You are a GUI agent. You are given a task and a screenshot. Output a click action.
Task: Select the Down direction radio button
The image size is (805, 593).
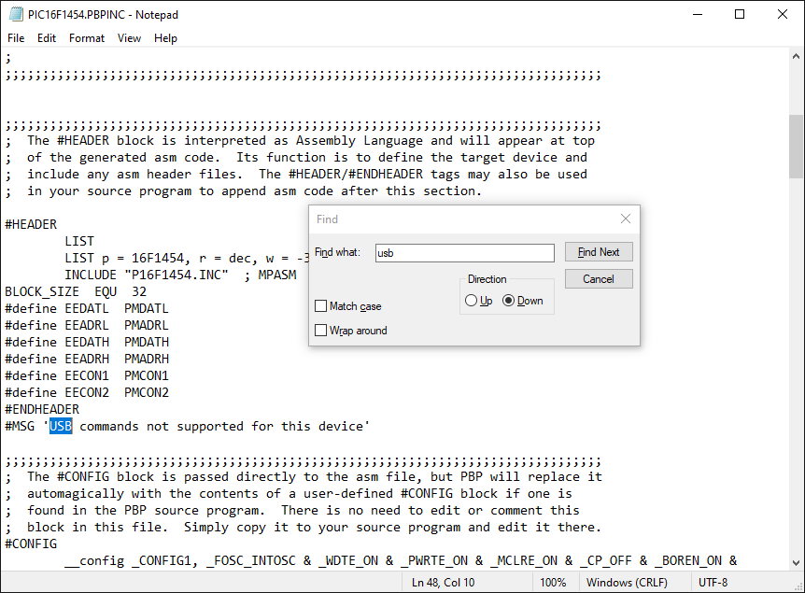(509, 301)
